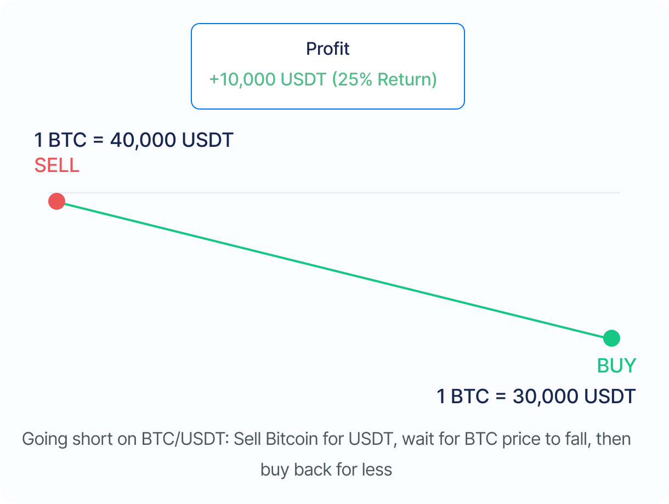This screenshot has width=669, height=504.
Task: Click the +10,000 profit amount
Action: [242, 79]
